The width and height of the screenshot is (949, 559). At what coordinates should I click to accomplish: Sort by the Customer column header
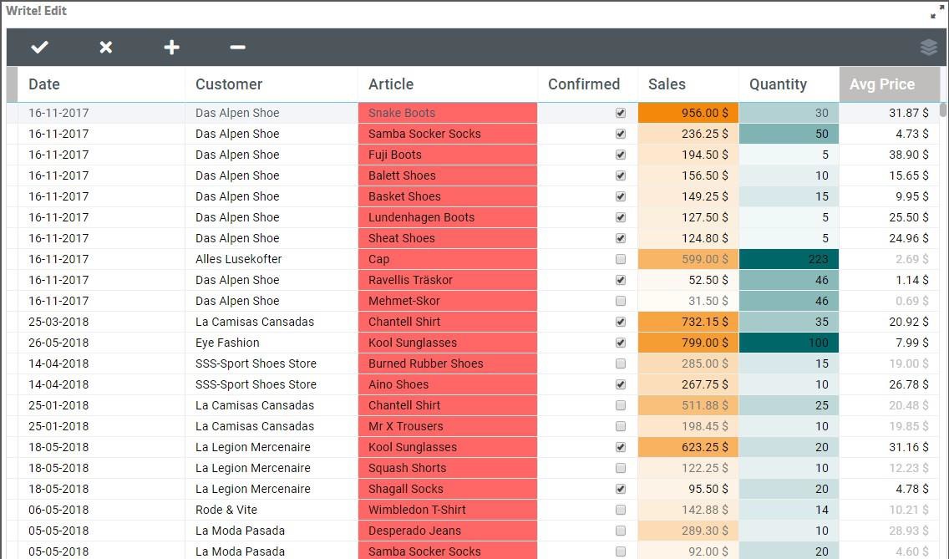pyautogui.click(x=272, y=84)
